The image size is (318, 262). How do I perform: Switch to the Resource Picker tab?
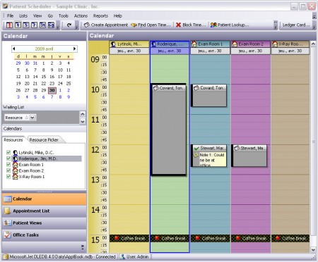(x=44, y=140)
